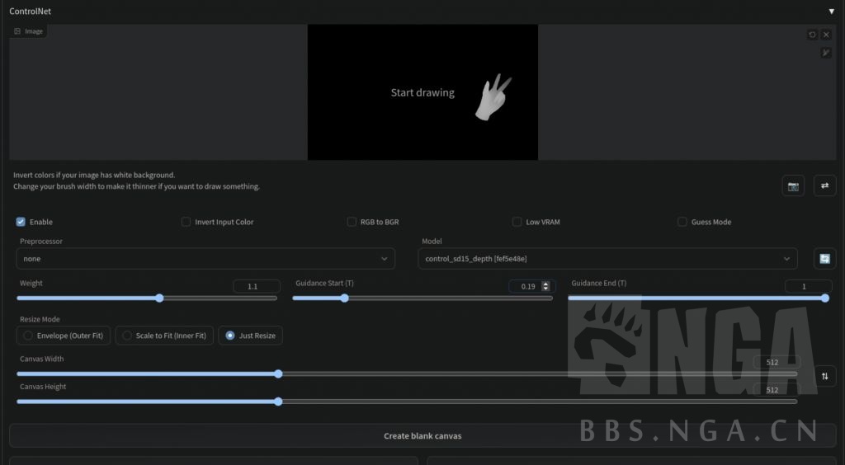Collapse the ControlNet panel arrow
The image size is (845, 465).
(x=831, y=12)
